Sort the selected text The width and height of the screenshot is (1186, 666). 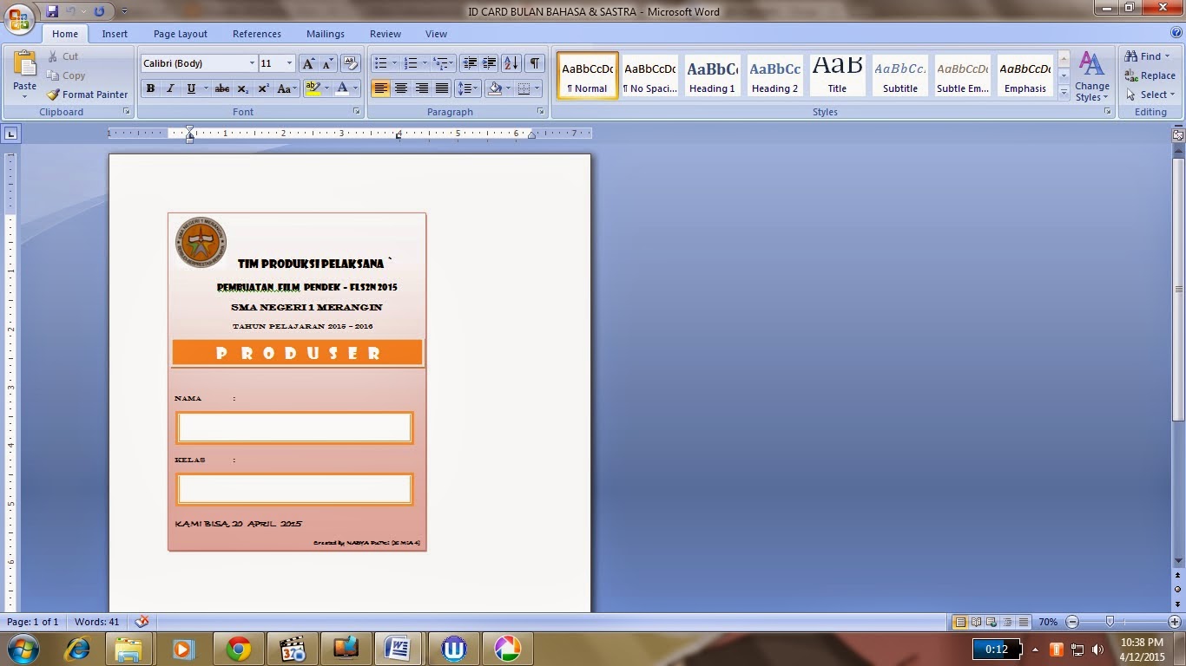click(511, 63)
